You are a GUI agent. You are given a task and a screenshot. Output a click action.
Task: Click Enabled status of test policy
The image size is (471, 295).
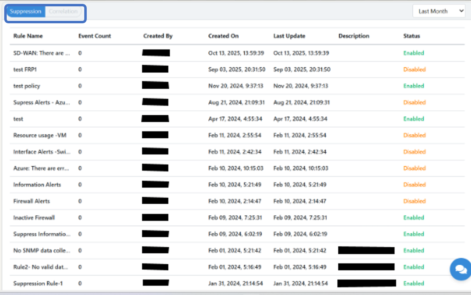pyautogui.click(x=414, y=86)
